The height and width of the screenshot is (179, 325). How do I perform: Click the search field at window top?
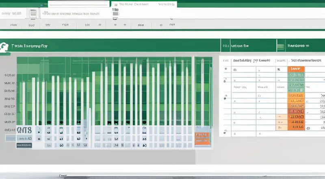pos(78,4)
